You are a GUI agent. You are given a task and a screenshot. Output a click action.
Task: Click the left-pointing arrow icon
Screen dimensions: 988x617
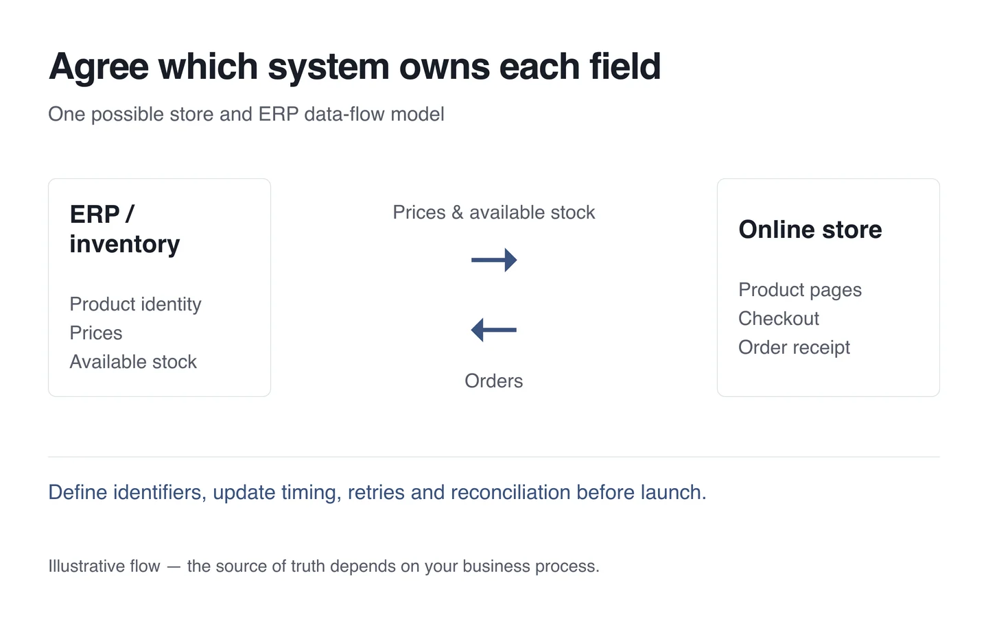tap(494, 330)
